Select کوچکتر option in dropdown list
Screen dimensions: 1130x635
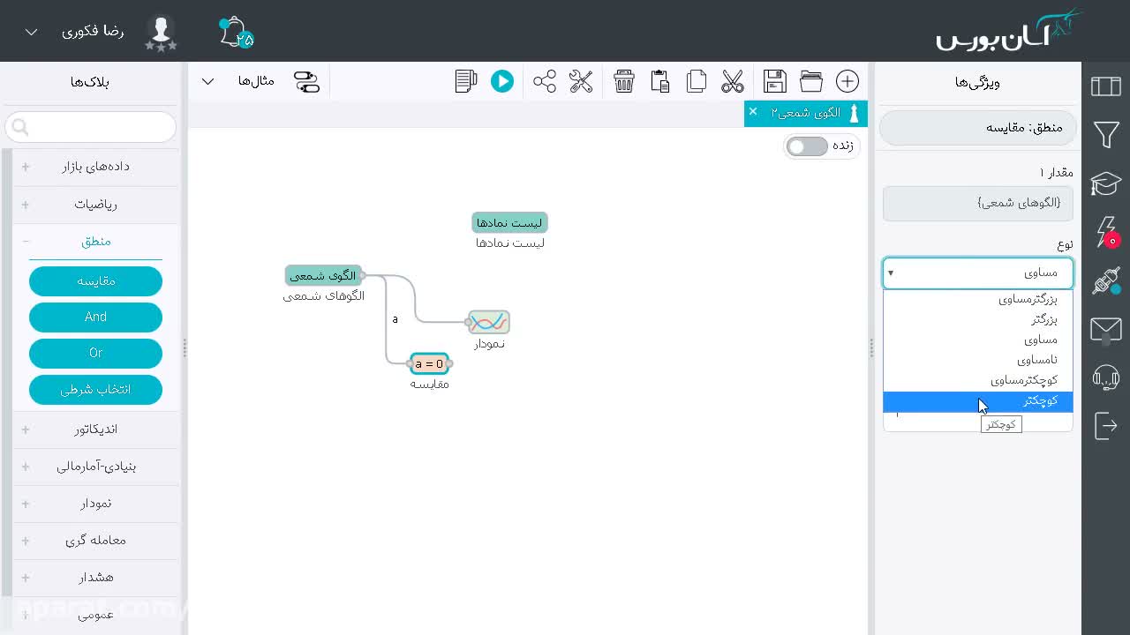pos(978,400)
